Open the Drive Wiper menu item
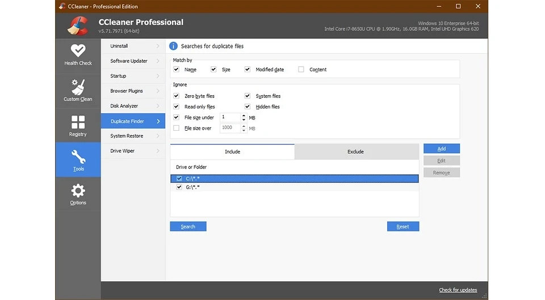The height and width of the screenshot is (300, 545). tap(123, 151)
